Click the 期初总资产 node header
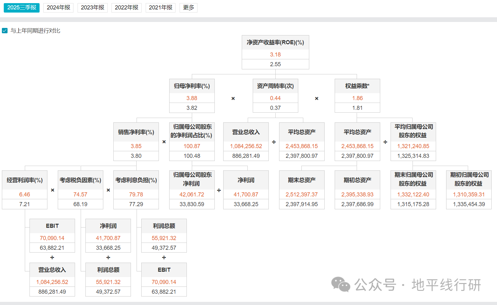The height and width of the screenshot is (305, 497). [x=357, y=180]
